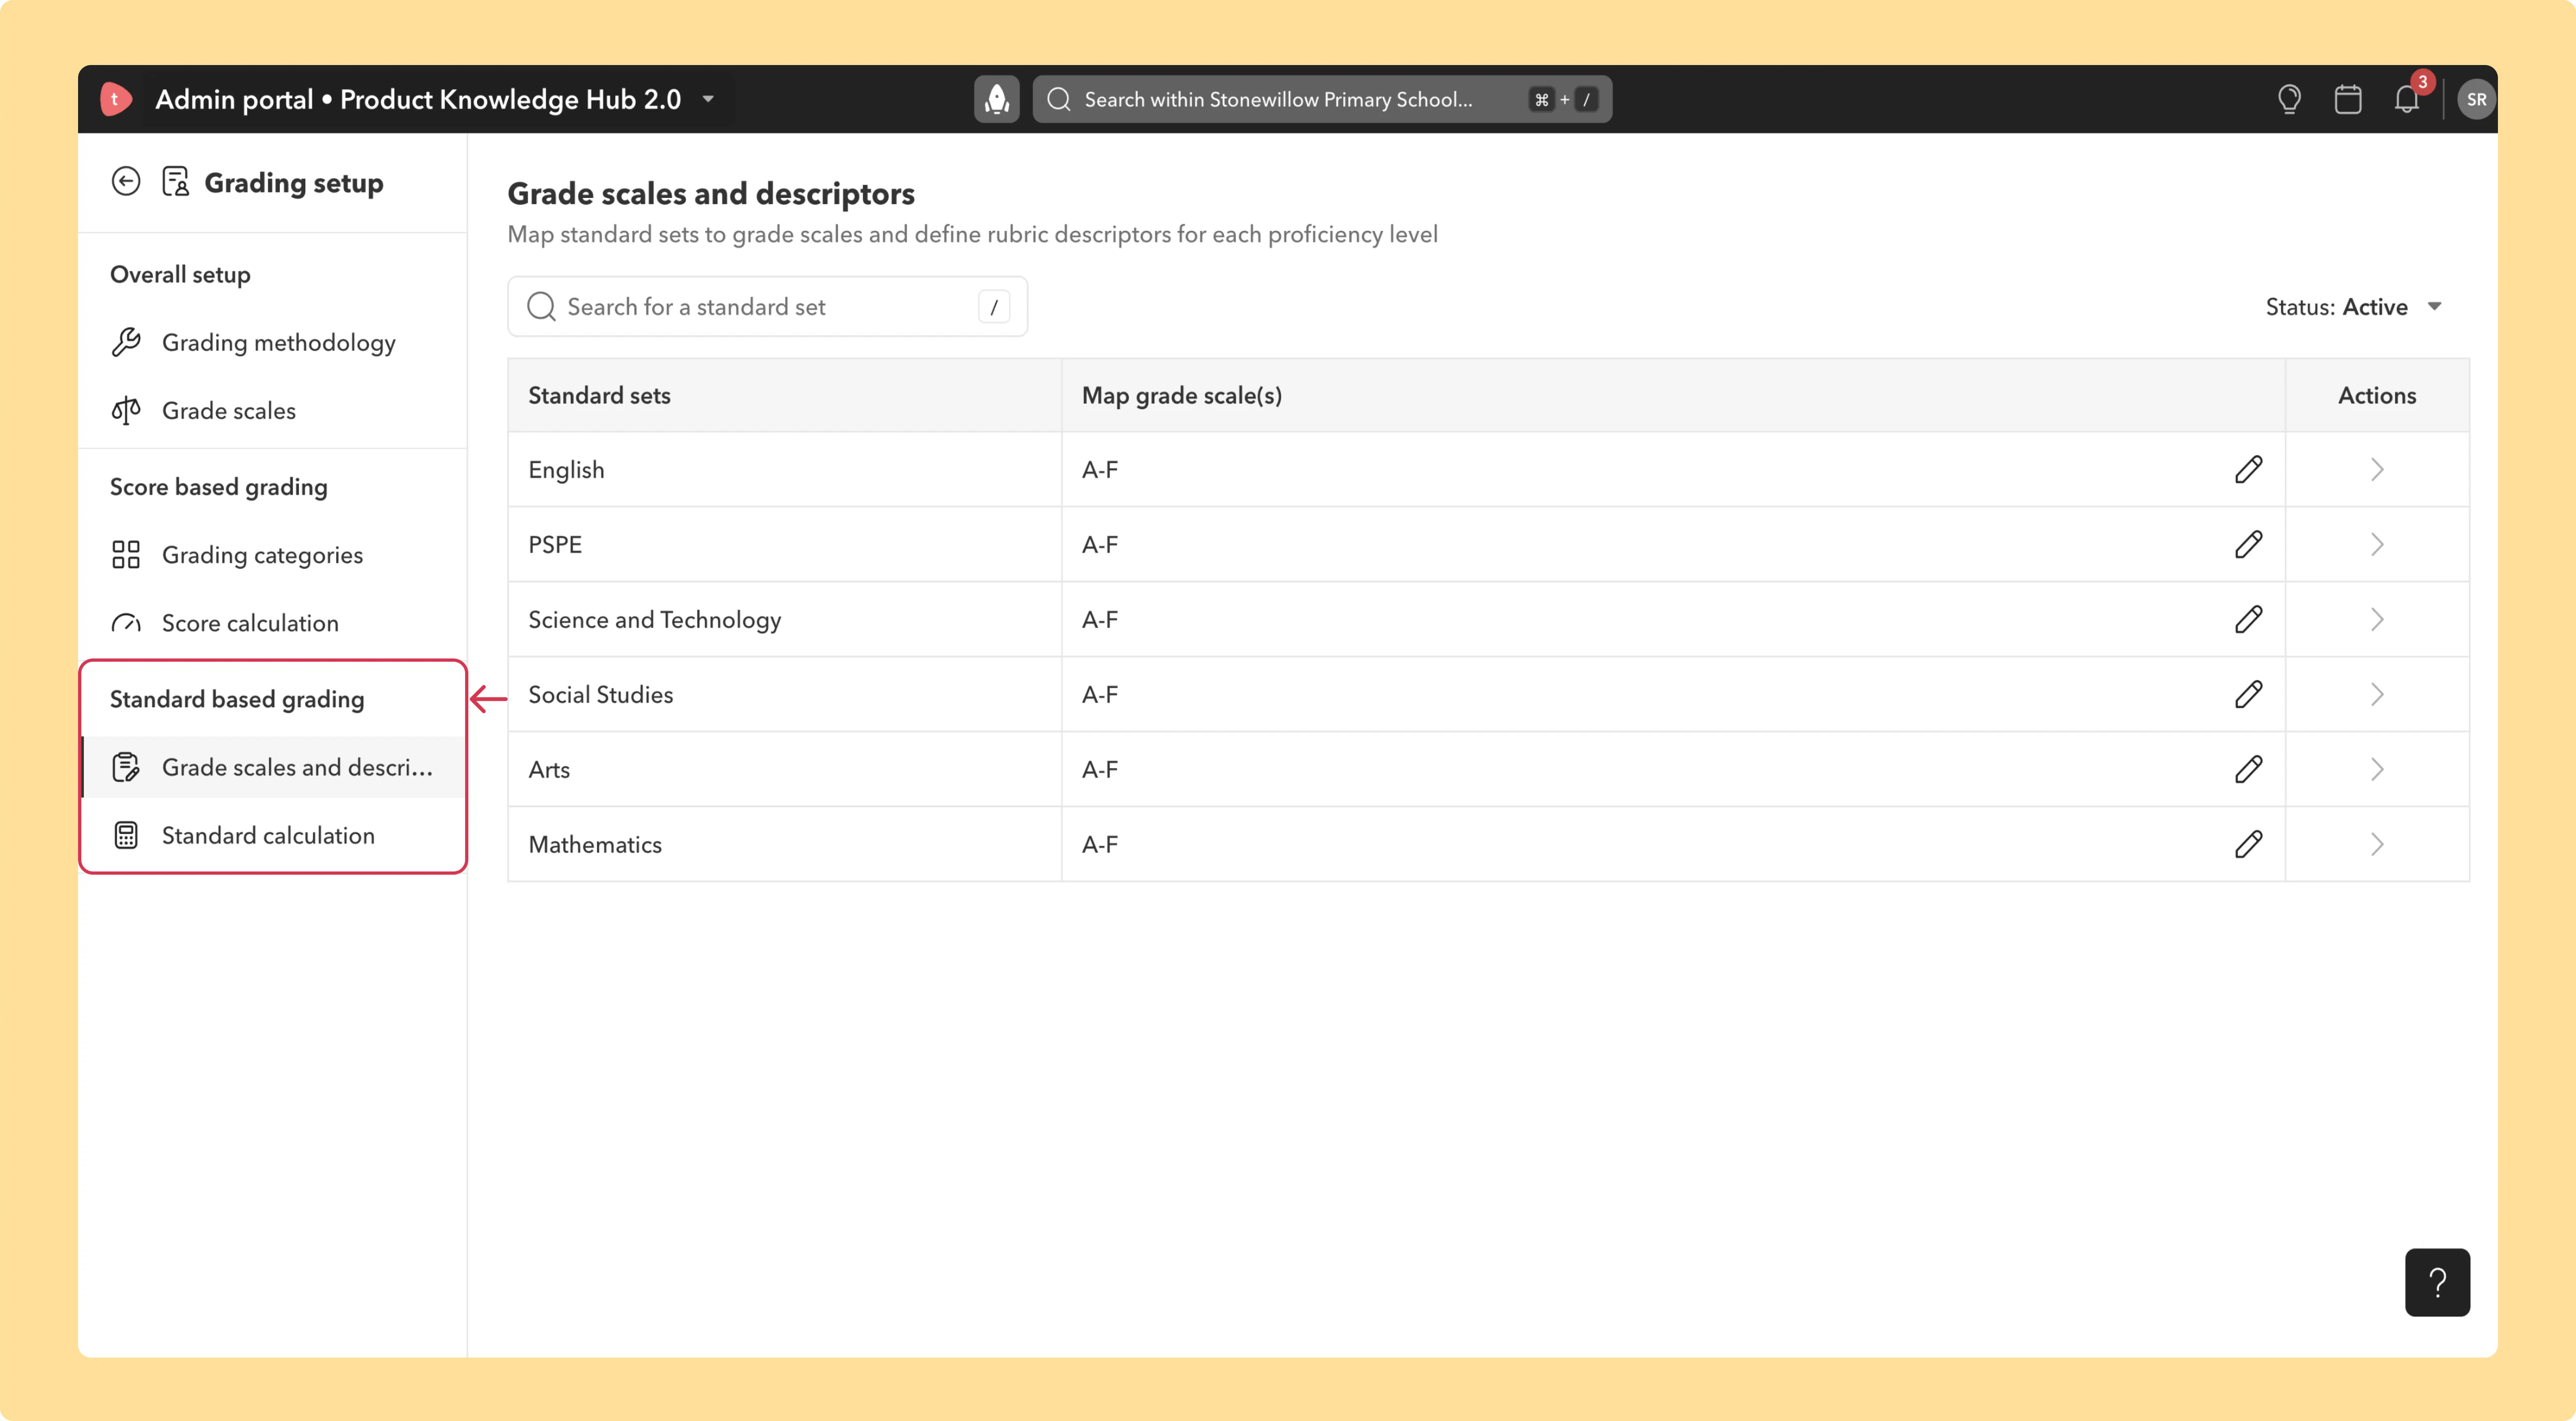This screenshot has height=1421, width=2576.
Task: Click the magnifier icon in the standard set search
Action: 541,307
